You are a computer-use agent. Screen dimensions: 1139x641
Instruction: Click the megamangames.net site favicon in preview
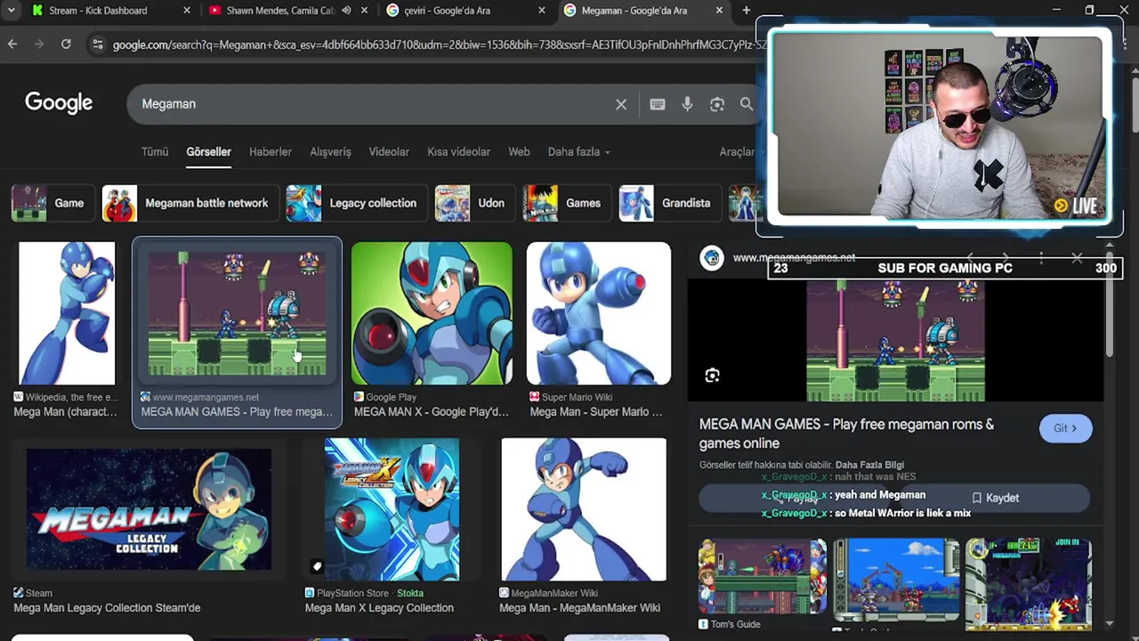712,258
